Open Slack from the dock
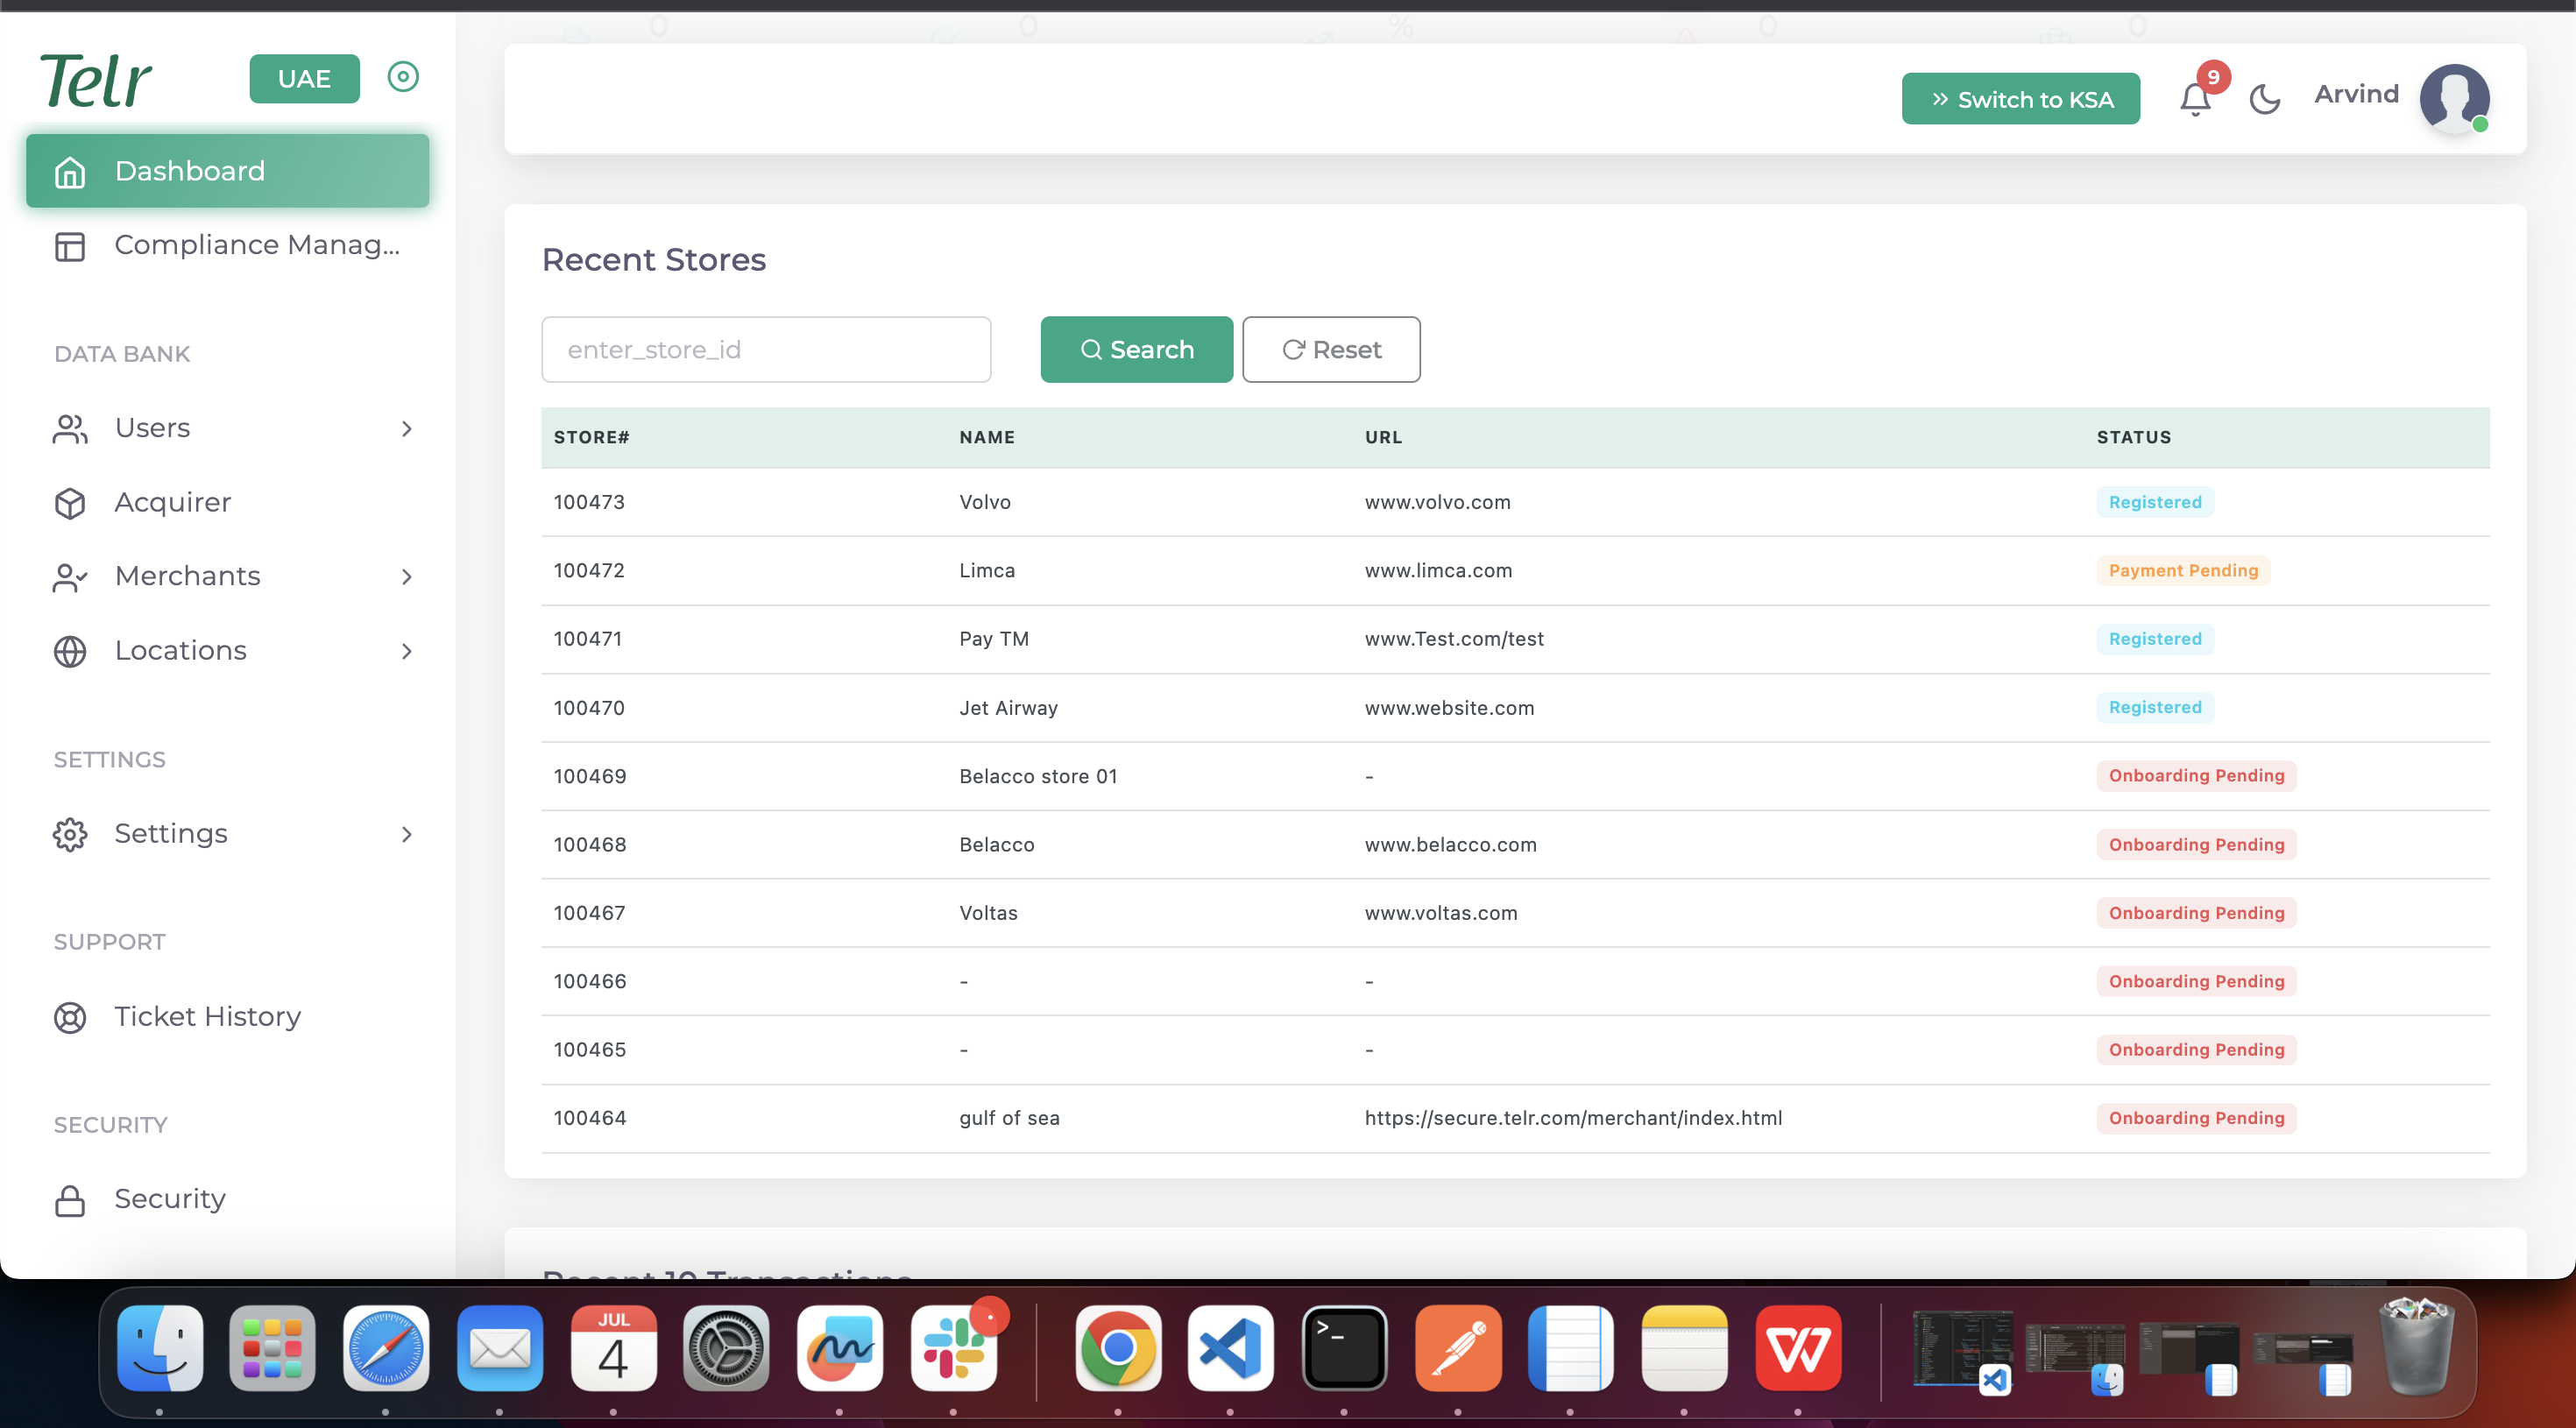Image resolution: width=2576 pixels, height=1428 pixels. (x=954, y=1348)
